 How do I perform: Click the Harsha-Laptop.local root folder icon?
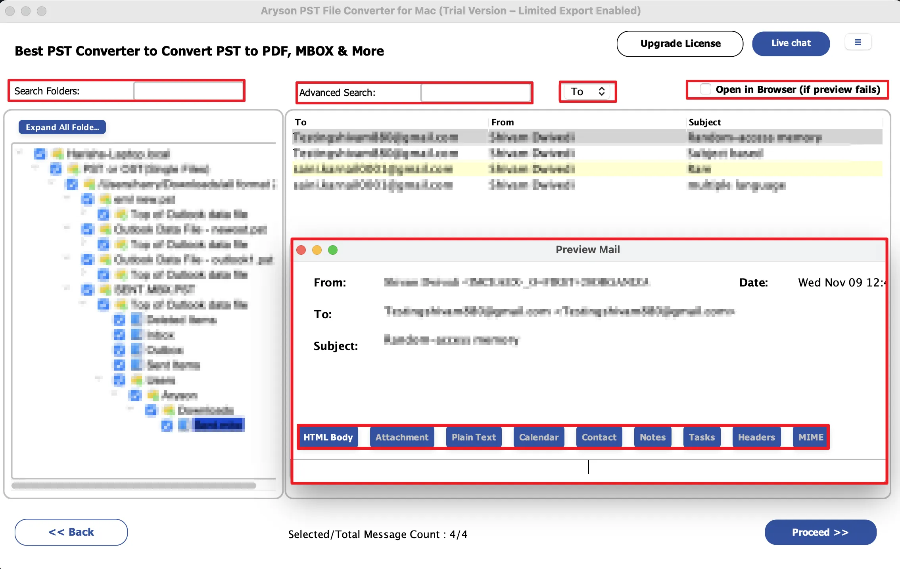point(58,154)
